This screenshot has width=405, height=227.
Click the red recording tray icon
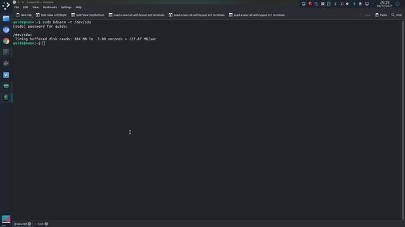click(x=310, y=4)
